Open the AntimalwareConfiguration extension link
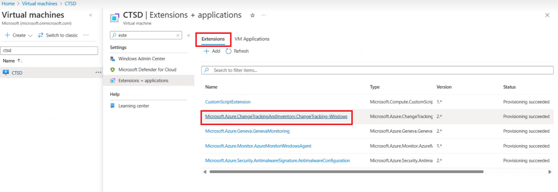 click(278, 160)
